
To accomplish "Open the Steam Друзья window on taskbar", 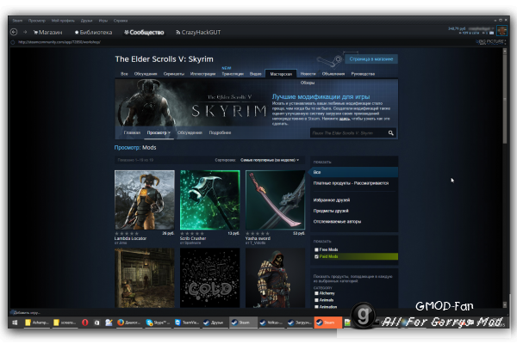I will 214,322.
